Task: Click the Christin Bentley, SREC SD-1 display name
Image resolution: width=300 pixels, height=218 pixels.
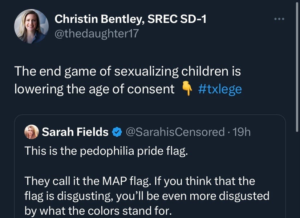Action: pos(131,20)
